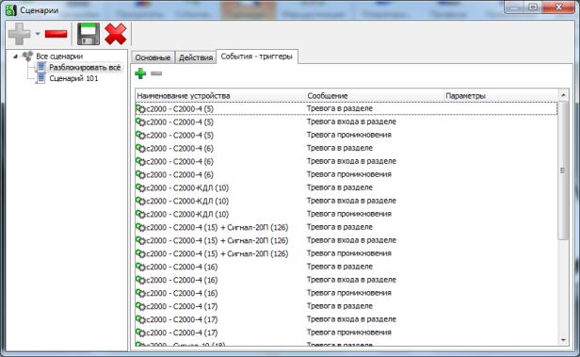The width and height of the screenshot is (580, 357).
Task: Click the device icon of the first С2000-4 (5) row
Action: coord(140,108)
